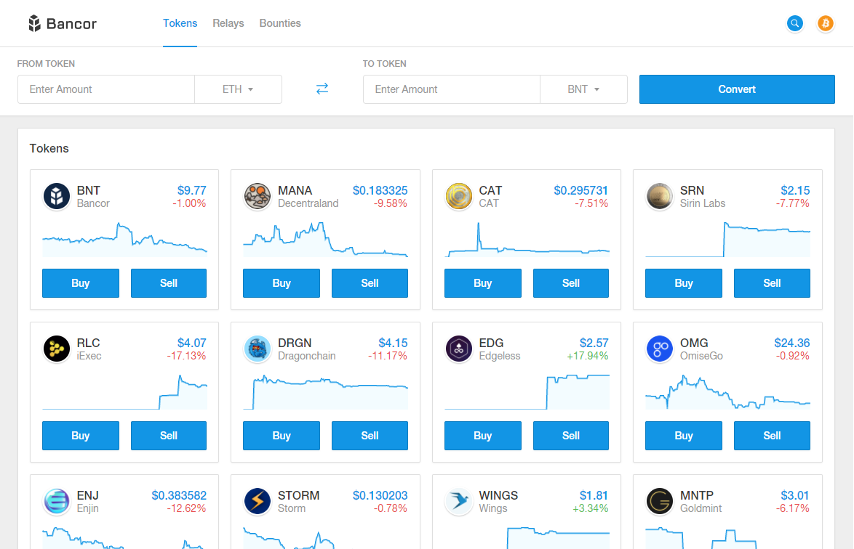Sell RLC token

tap(169, 436)
